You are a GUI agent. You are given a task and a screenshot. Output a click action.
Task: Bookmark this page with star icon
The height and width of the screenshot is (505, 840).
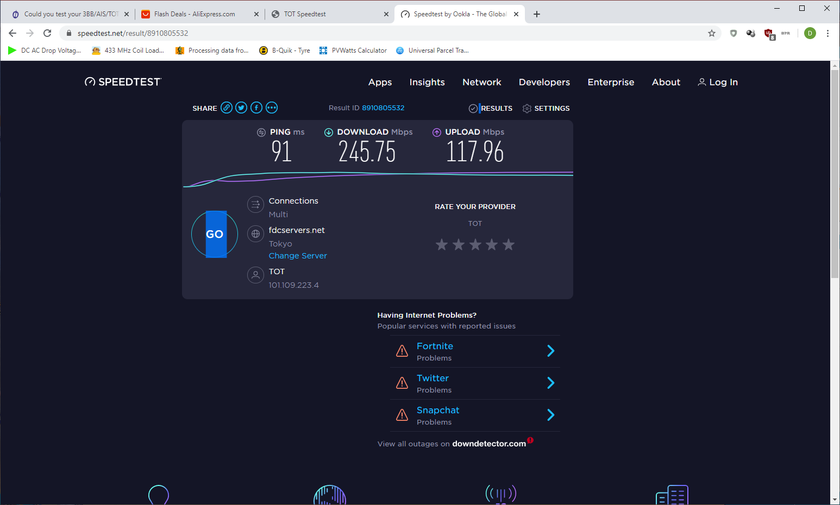pyautogui.click(x=712, y=33)
